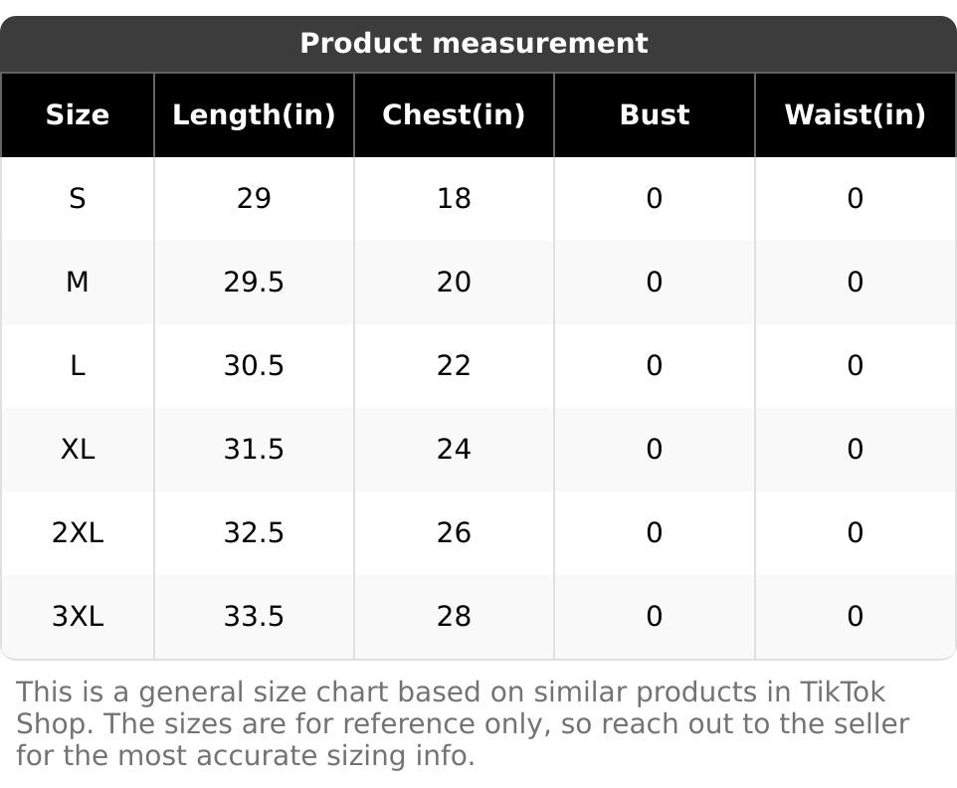Select the Bust column header

tap(654, 115)
